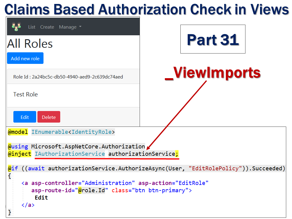Click the Edit anchor text in code
The image size is (292, 219).
41,197
